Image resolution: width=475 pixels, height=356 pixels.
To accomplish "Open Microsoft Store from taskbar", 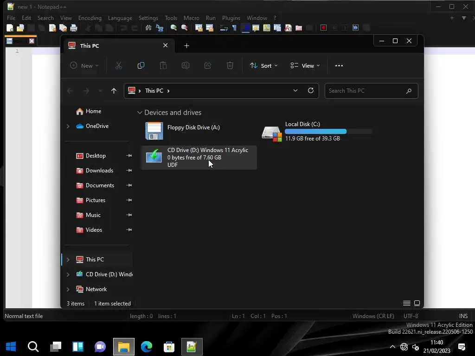I will point(169,347).
